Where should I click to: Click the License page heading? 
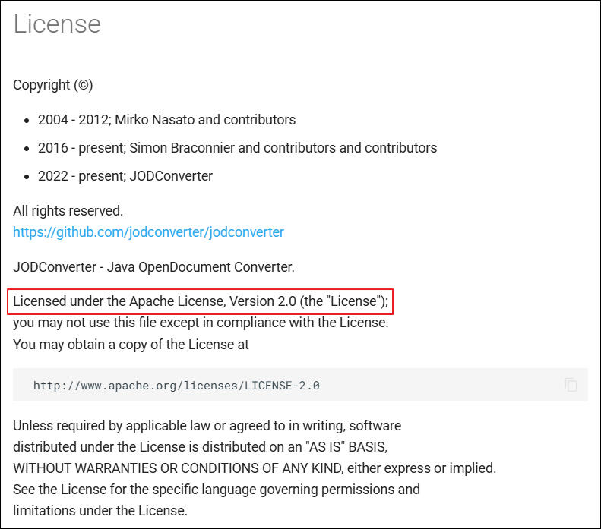pos(57,24)
